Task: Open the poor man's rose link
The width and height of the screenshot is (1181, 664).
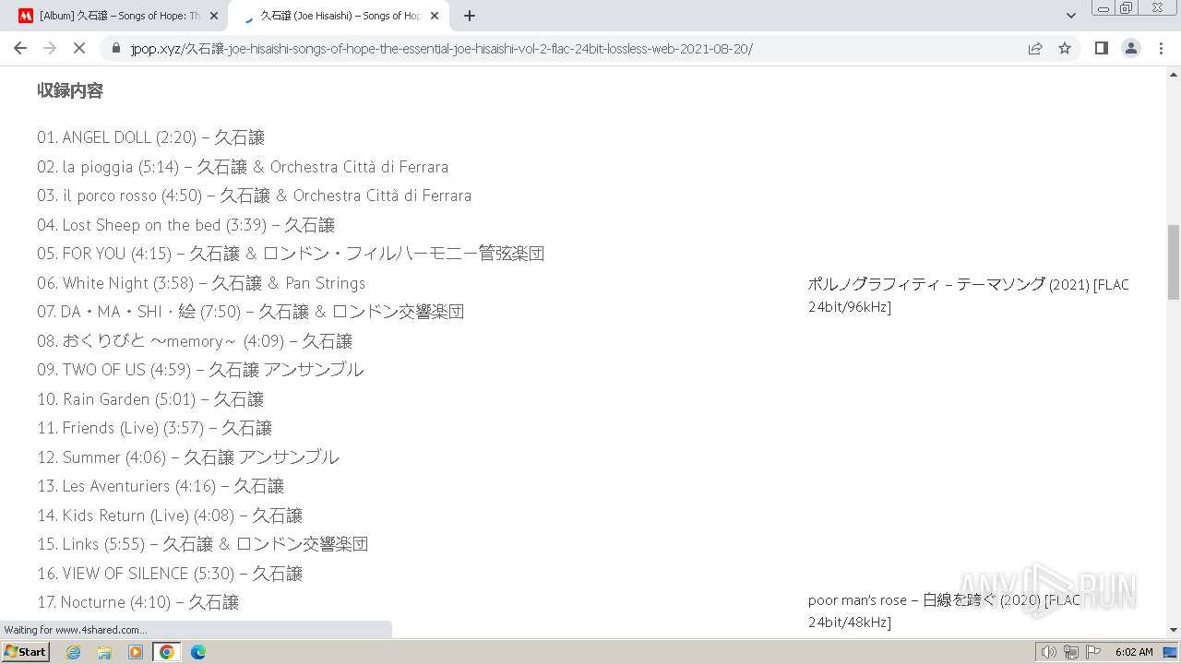Action: coord(944,611)
